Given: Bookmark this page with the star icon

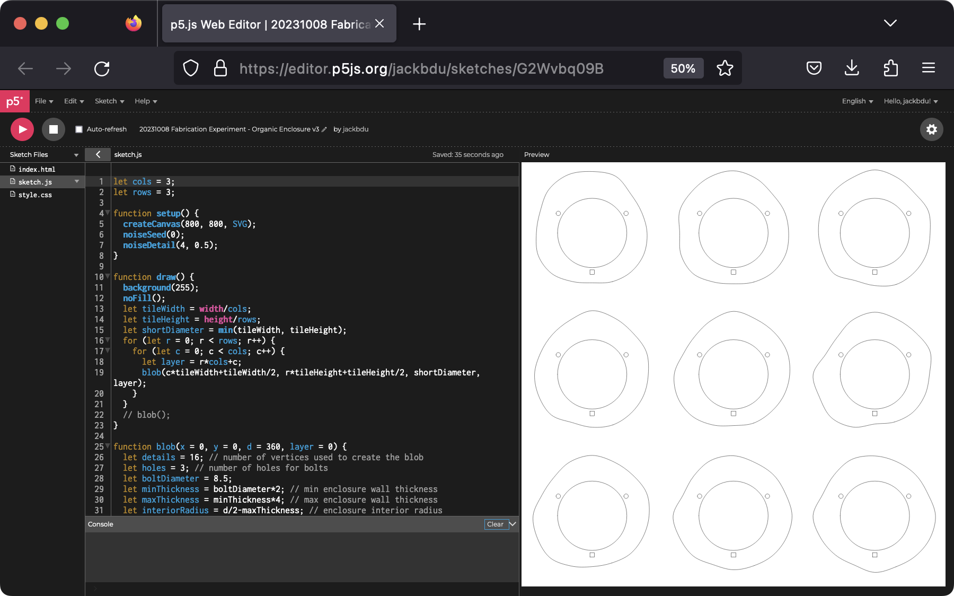Looking at the screenshot, I should 725,68.
